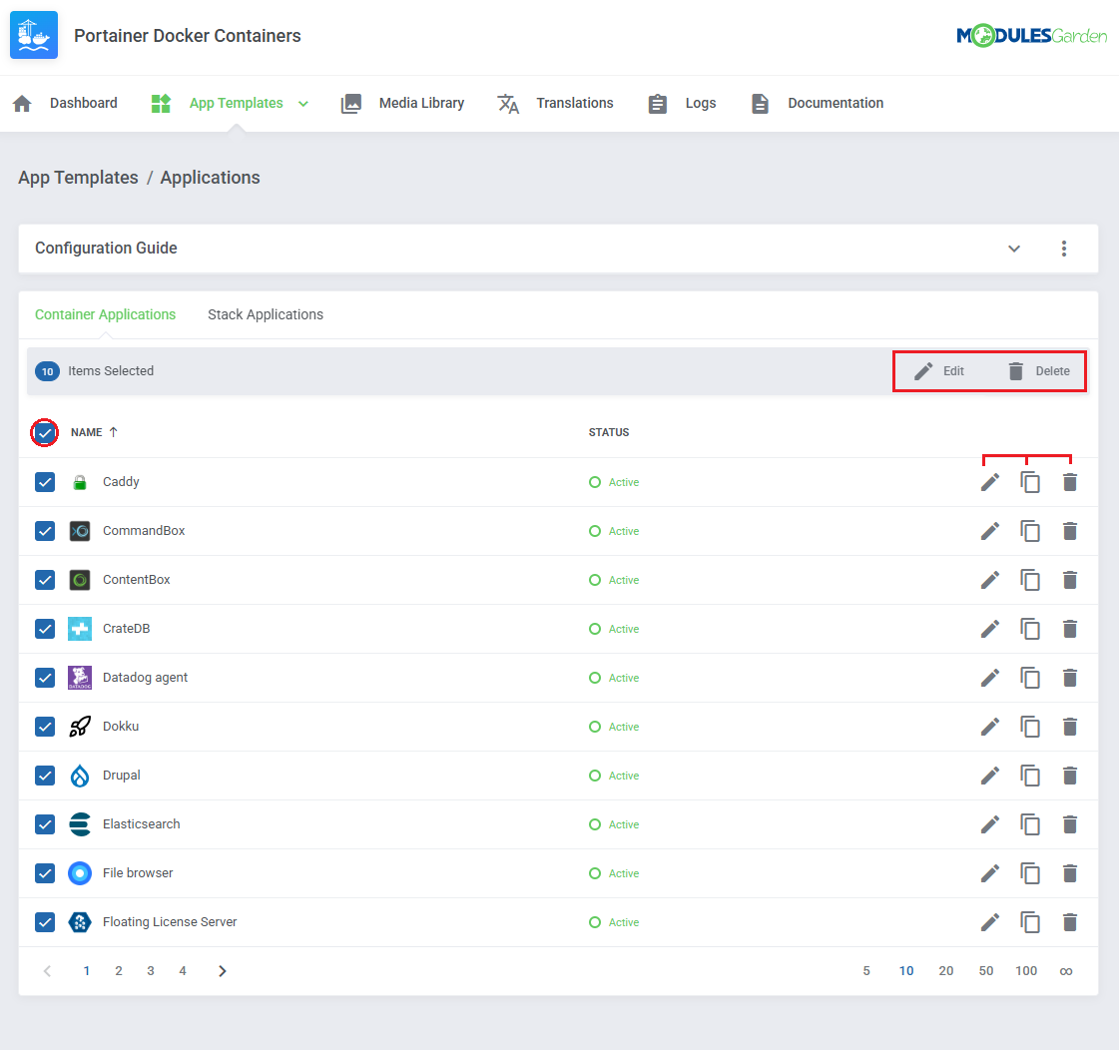Duplicate the Caddy application
This screenshot has width=1119, height=1050.
pyautogui.click(x=1030, y=482)
